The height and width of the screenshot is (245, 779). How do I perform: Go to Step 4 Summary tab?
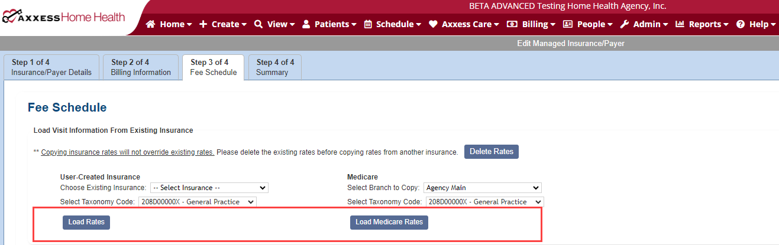275,67
